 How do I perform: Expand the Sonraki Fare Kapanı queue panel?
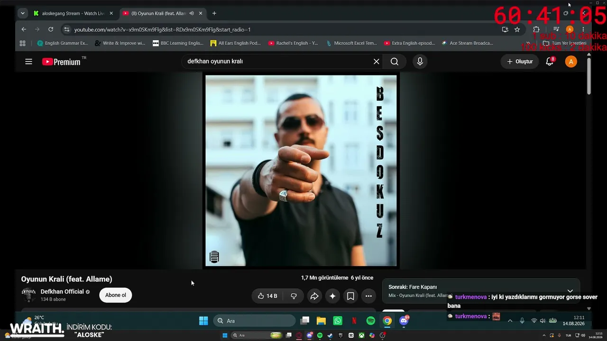570,291
